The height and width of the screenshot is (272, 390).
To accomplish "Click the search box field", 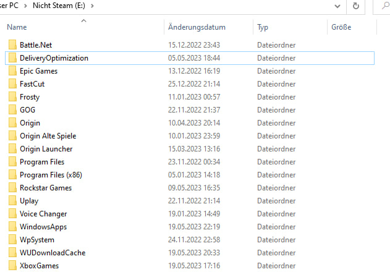I will pos(381,6).
